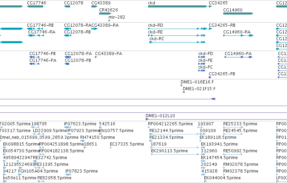
Task: Select the ckd-RE transcript line
Action: click(177, 35)
